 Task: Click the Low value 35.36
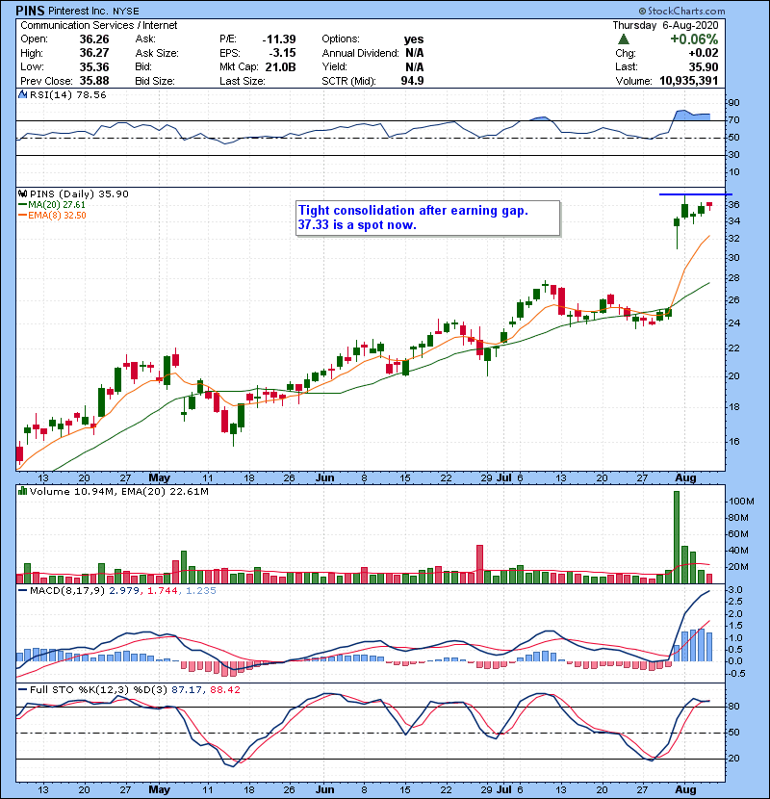94,66
